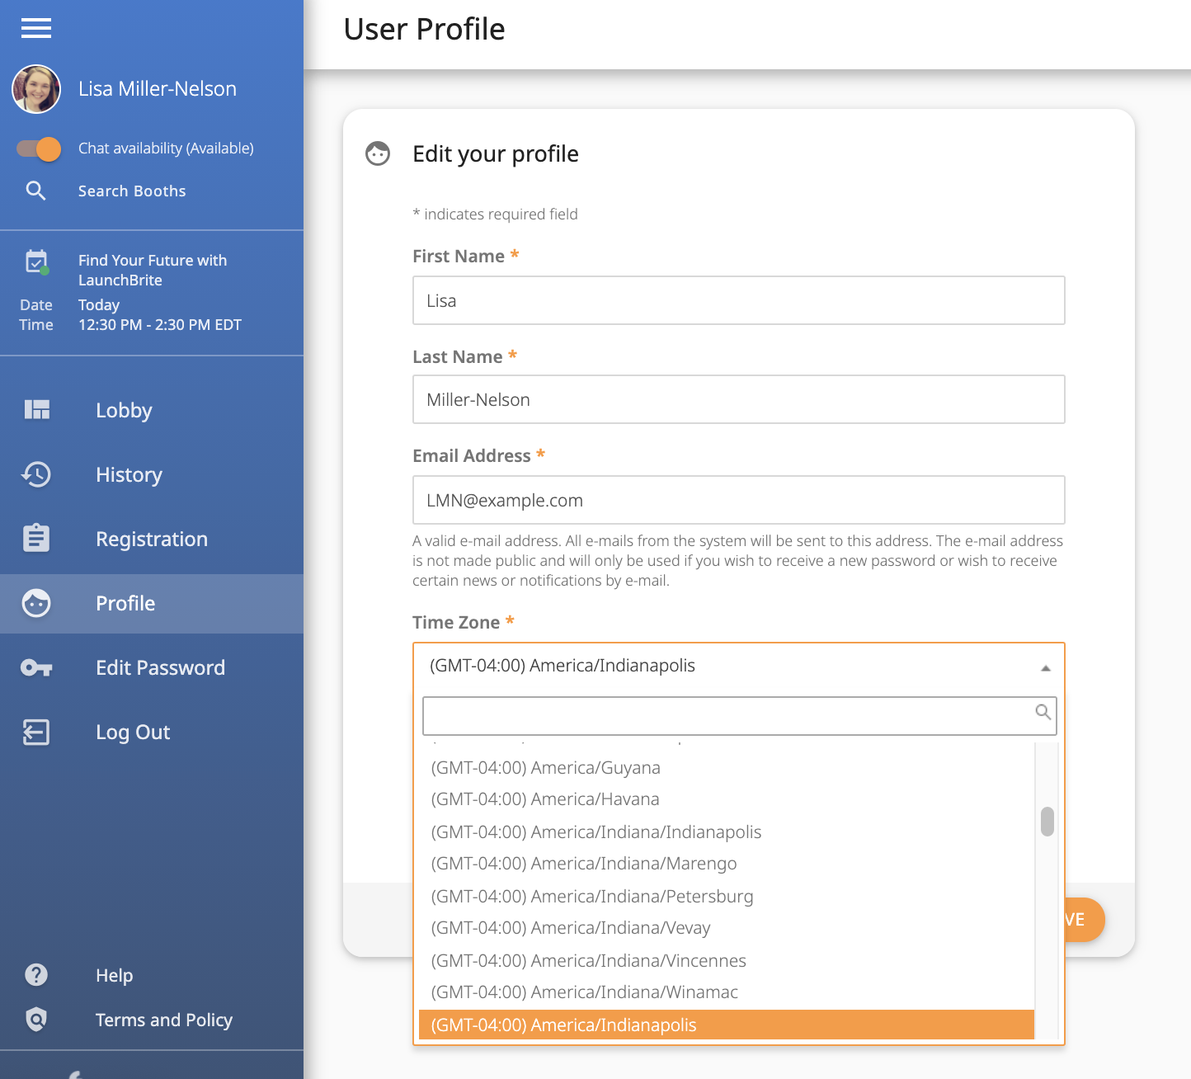Viewport: 1191px width, 1079px height.
Task: Click the Search Booths magnifier icon
Action: click(x=35, y=191)
